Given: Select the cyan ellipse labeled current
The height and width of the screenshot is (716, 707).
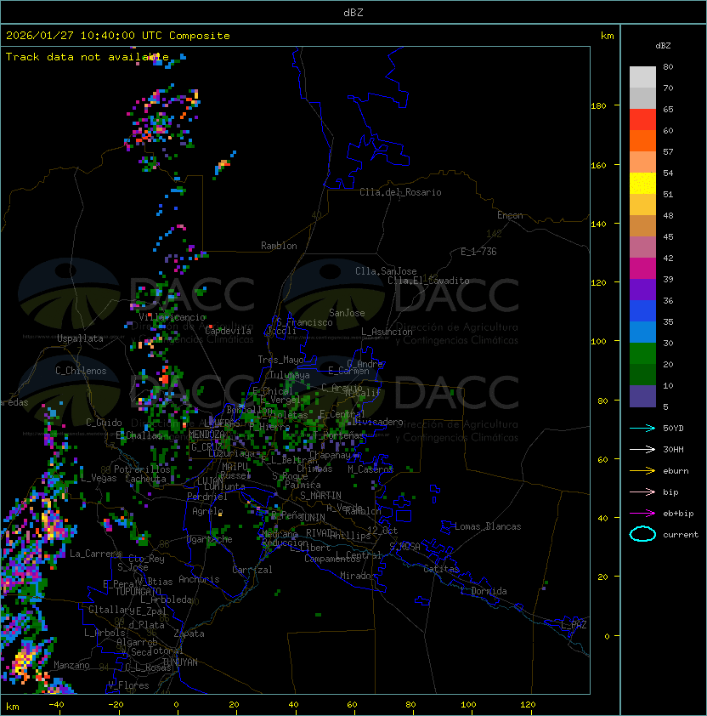Looking at the screenshot, I should pos(642,534).
